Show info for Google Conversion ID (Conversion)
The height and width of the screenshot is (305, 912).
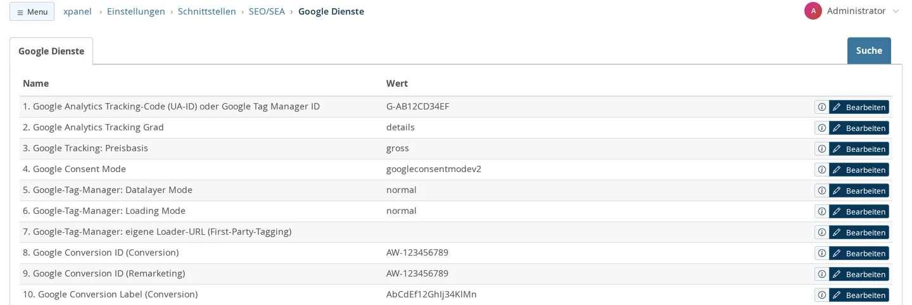pyautogui.click(x=821, y=253)
